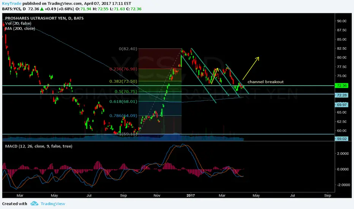Select the MACD (12, 26, close, 9, false, true) label
The height and width of the screenshot is (209, 354).
tap(39, 146)
